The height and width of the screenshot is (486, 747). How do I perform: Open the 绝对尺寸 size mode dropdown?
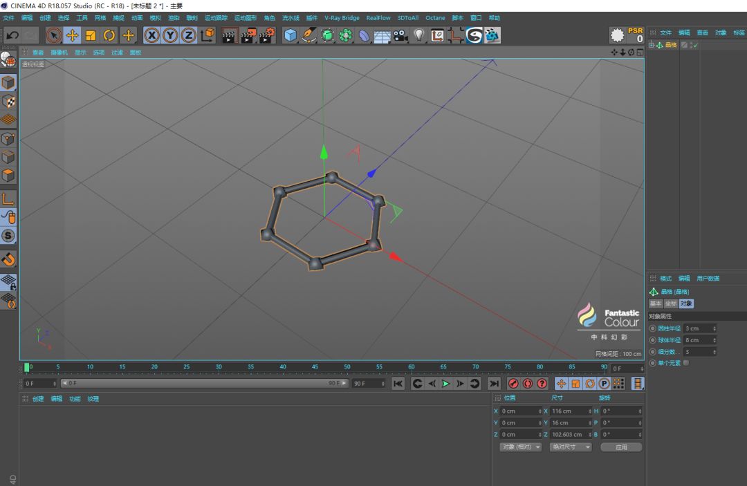[x=571, y=447]
